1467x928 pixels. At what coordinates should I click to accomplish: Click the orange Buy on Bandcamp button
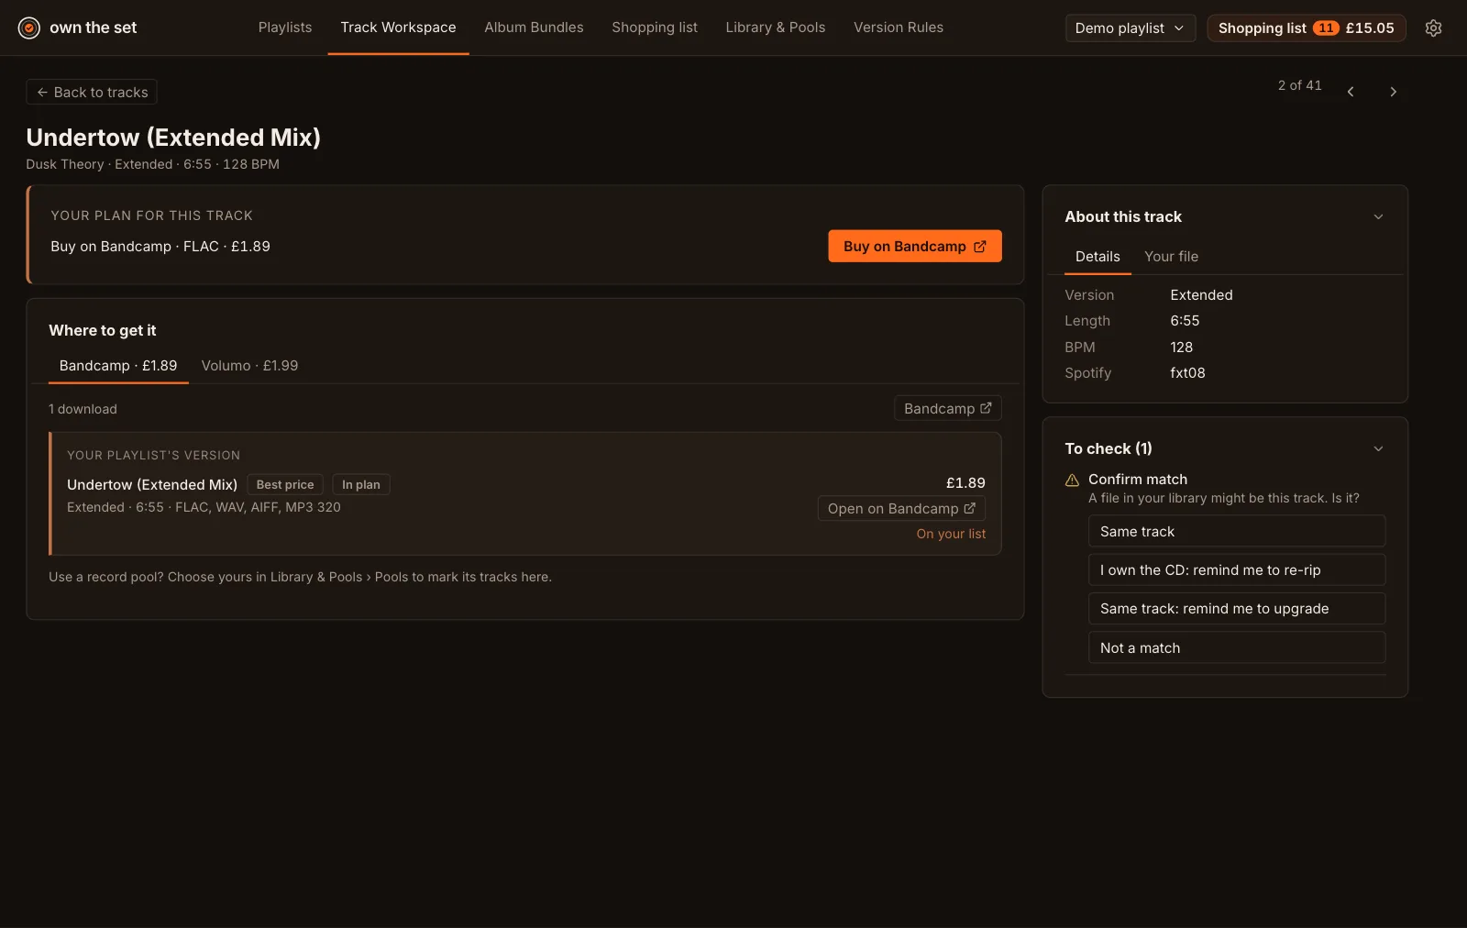click(x=914, y=246)
